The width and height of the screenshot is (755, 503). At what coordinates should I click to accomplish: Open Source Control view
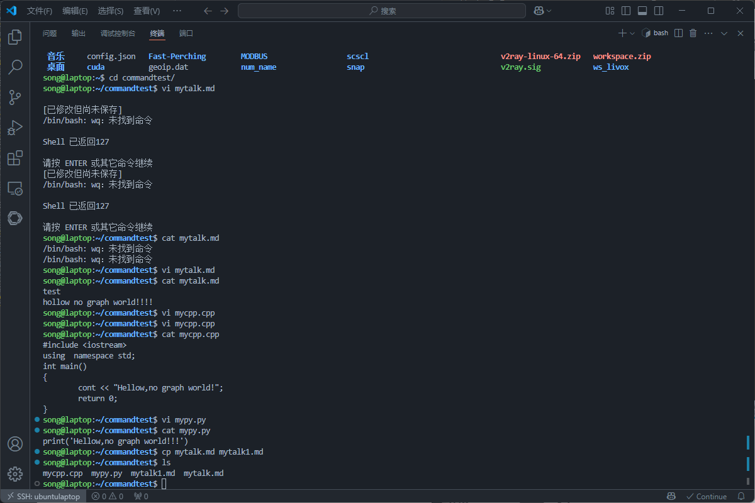[14, 97]
